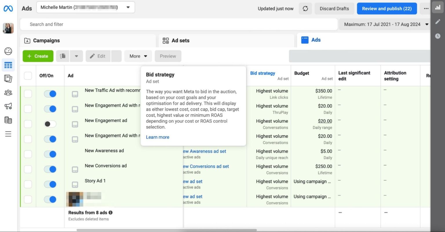Select the Edit pencil icon on right rail
445x232 pixels.
point(438,22)
